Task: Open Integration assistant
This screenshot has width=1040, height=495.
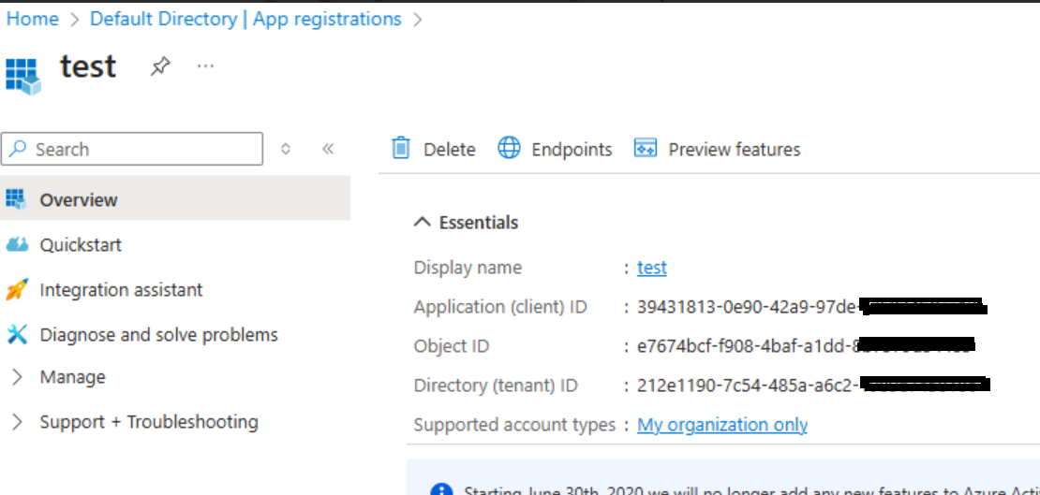Action: coord(122,289)
